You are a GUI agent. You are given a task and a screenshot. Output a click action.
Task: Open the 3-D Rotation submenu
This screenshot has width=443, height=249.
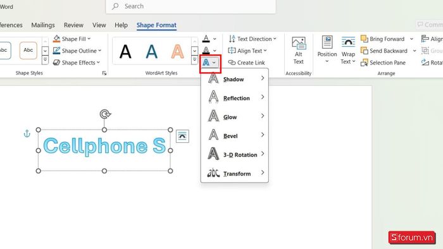pyautogui.click(x=235, y=155)
